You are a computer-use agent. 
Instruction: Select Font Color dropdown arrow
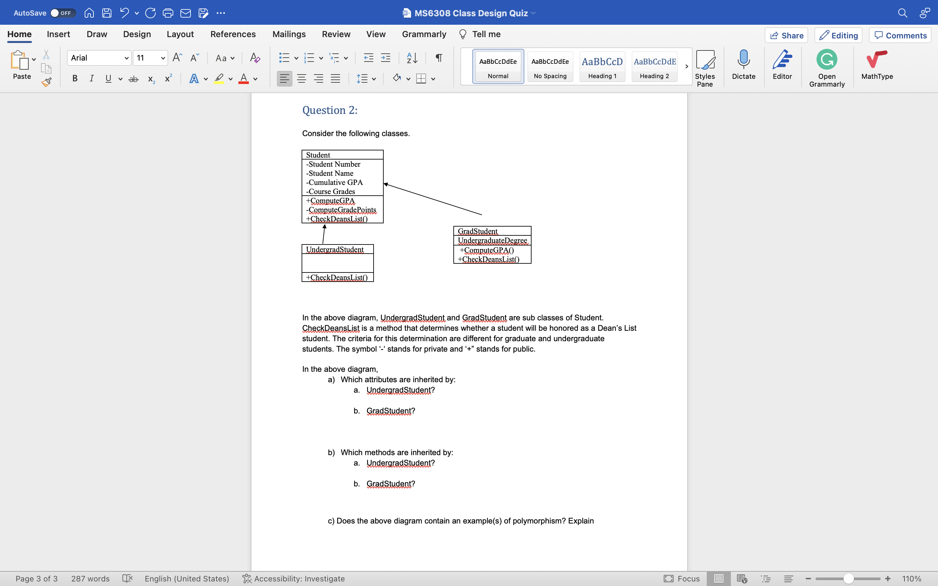coord(255,78)
